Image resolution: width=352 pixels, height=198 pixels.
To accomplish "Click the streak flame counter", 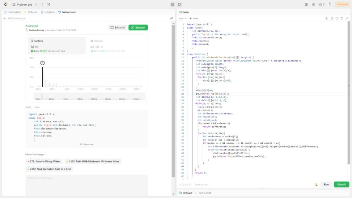I will (322, 4).
